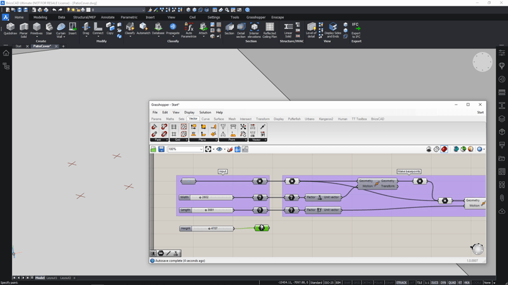Click the green selected parameter node
508x285 pixels.
click(x=262, y=228)
